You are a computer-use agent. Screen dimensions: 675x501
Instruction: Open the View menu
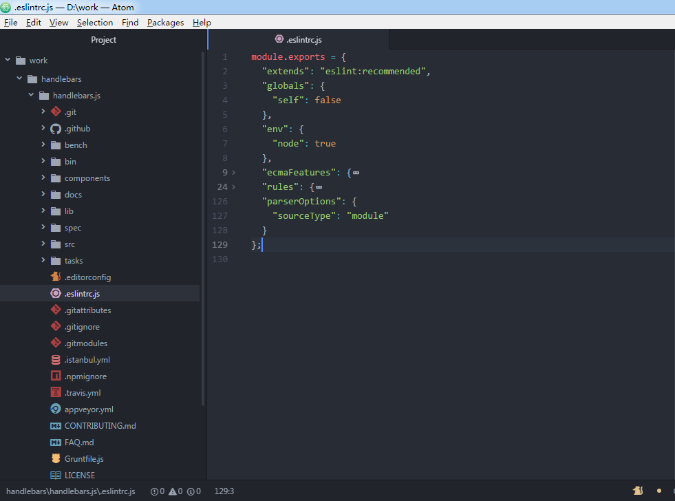[x=59, y=23]
